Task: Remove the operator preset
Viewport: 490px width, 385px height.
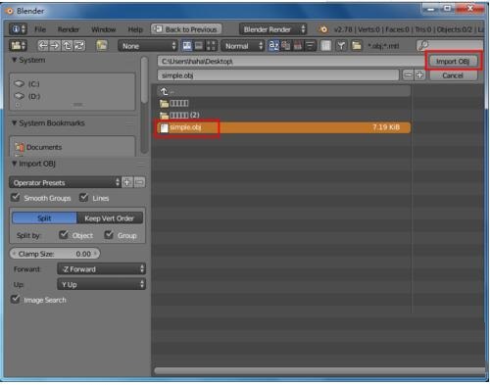Action: tap(139, 182)
